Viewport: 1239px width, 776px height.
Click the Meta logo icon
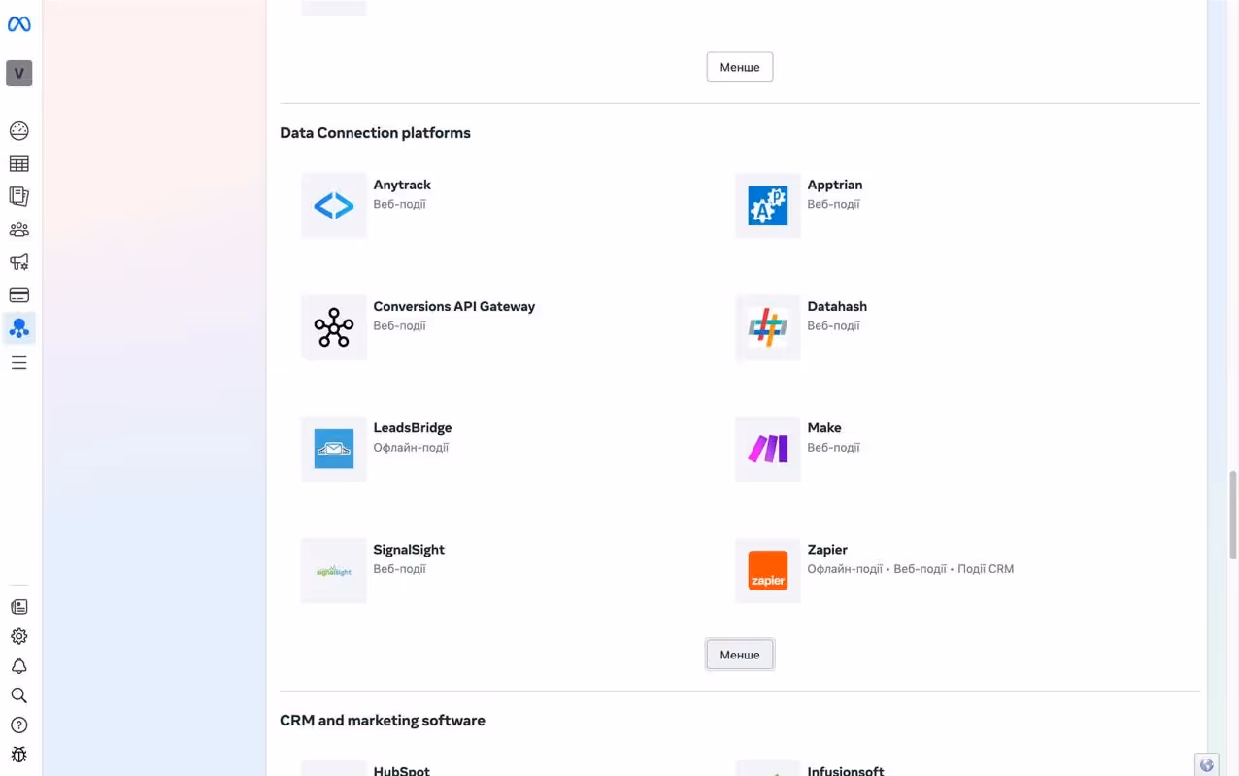(18, 24)
